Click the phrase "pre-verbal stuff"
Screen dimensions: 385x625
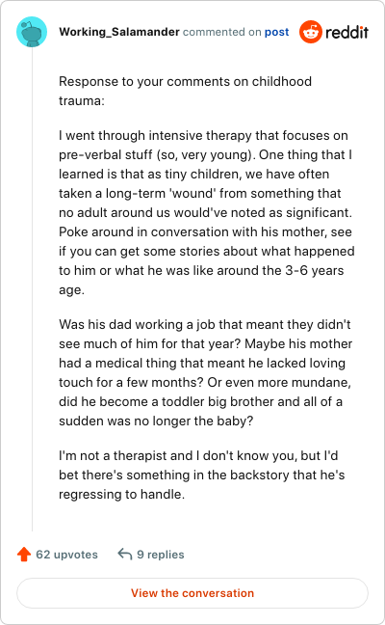(106, 154)
